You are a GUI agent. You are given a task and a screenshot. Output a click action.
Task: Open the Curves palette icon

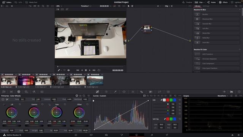pos(98,92)
